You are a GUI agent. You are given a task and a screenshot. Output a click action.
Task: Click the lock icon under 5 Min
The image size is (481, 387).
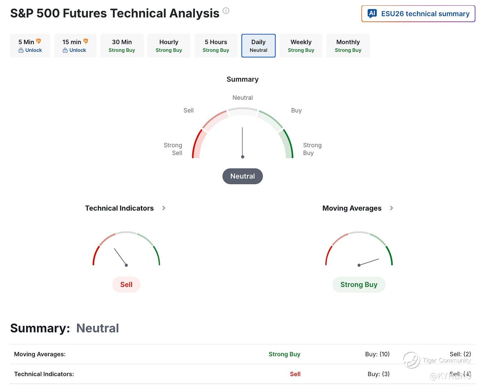(x=21, y=50)
